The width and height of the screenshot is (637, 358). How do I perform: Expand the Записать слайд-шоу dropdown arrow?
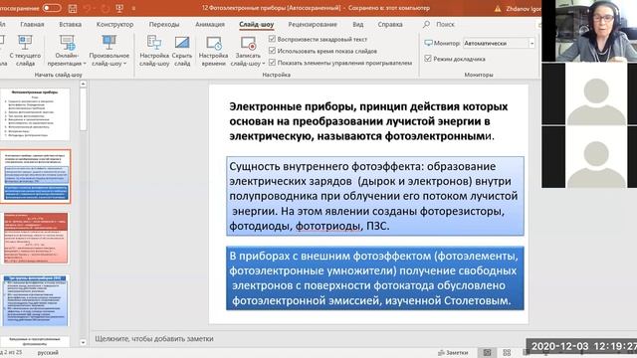tap(263, 64)
